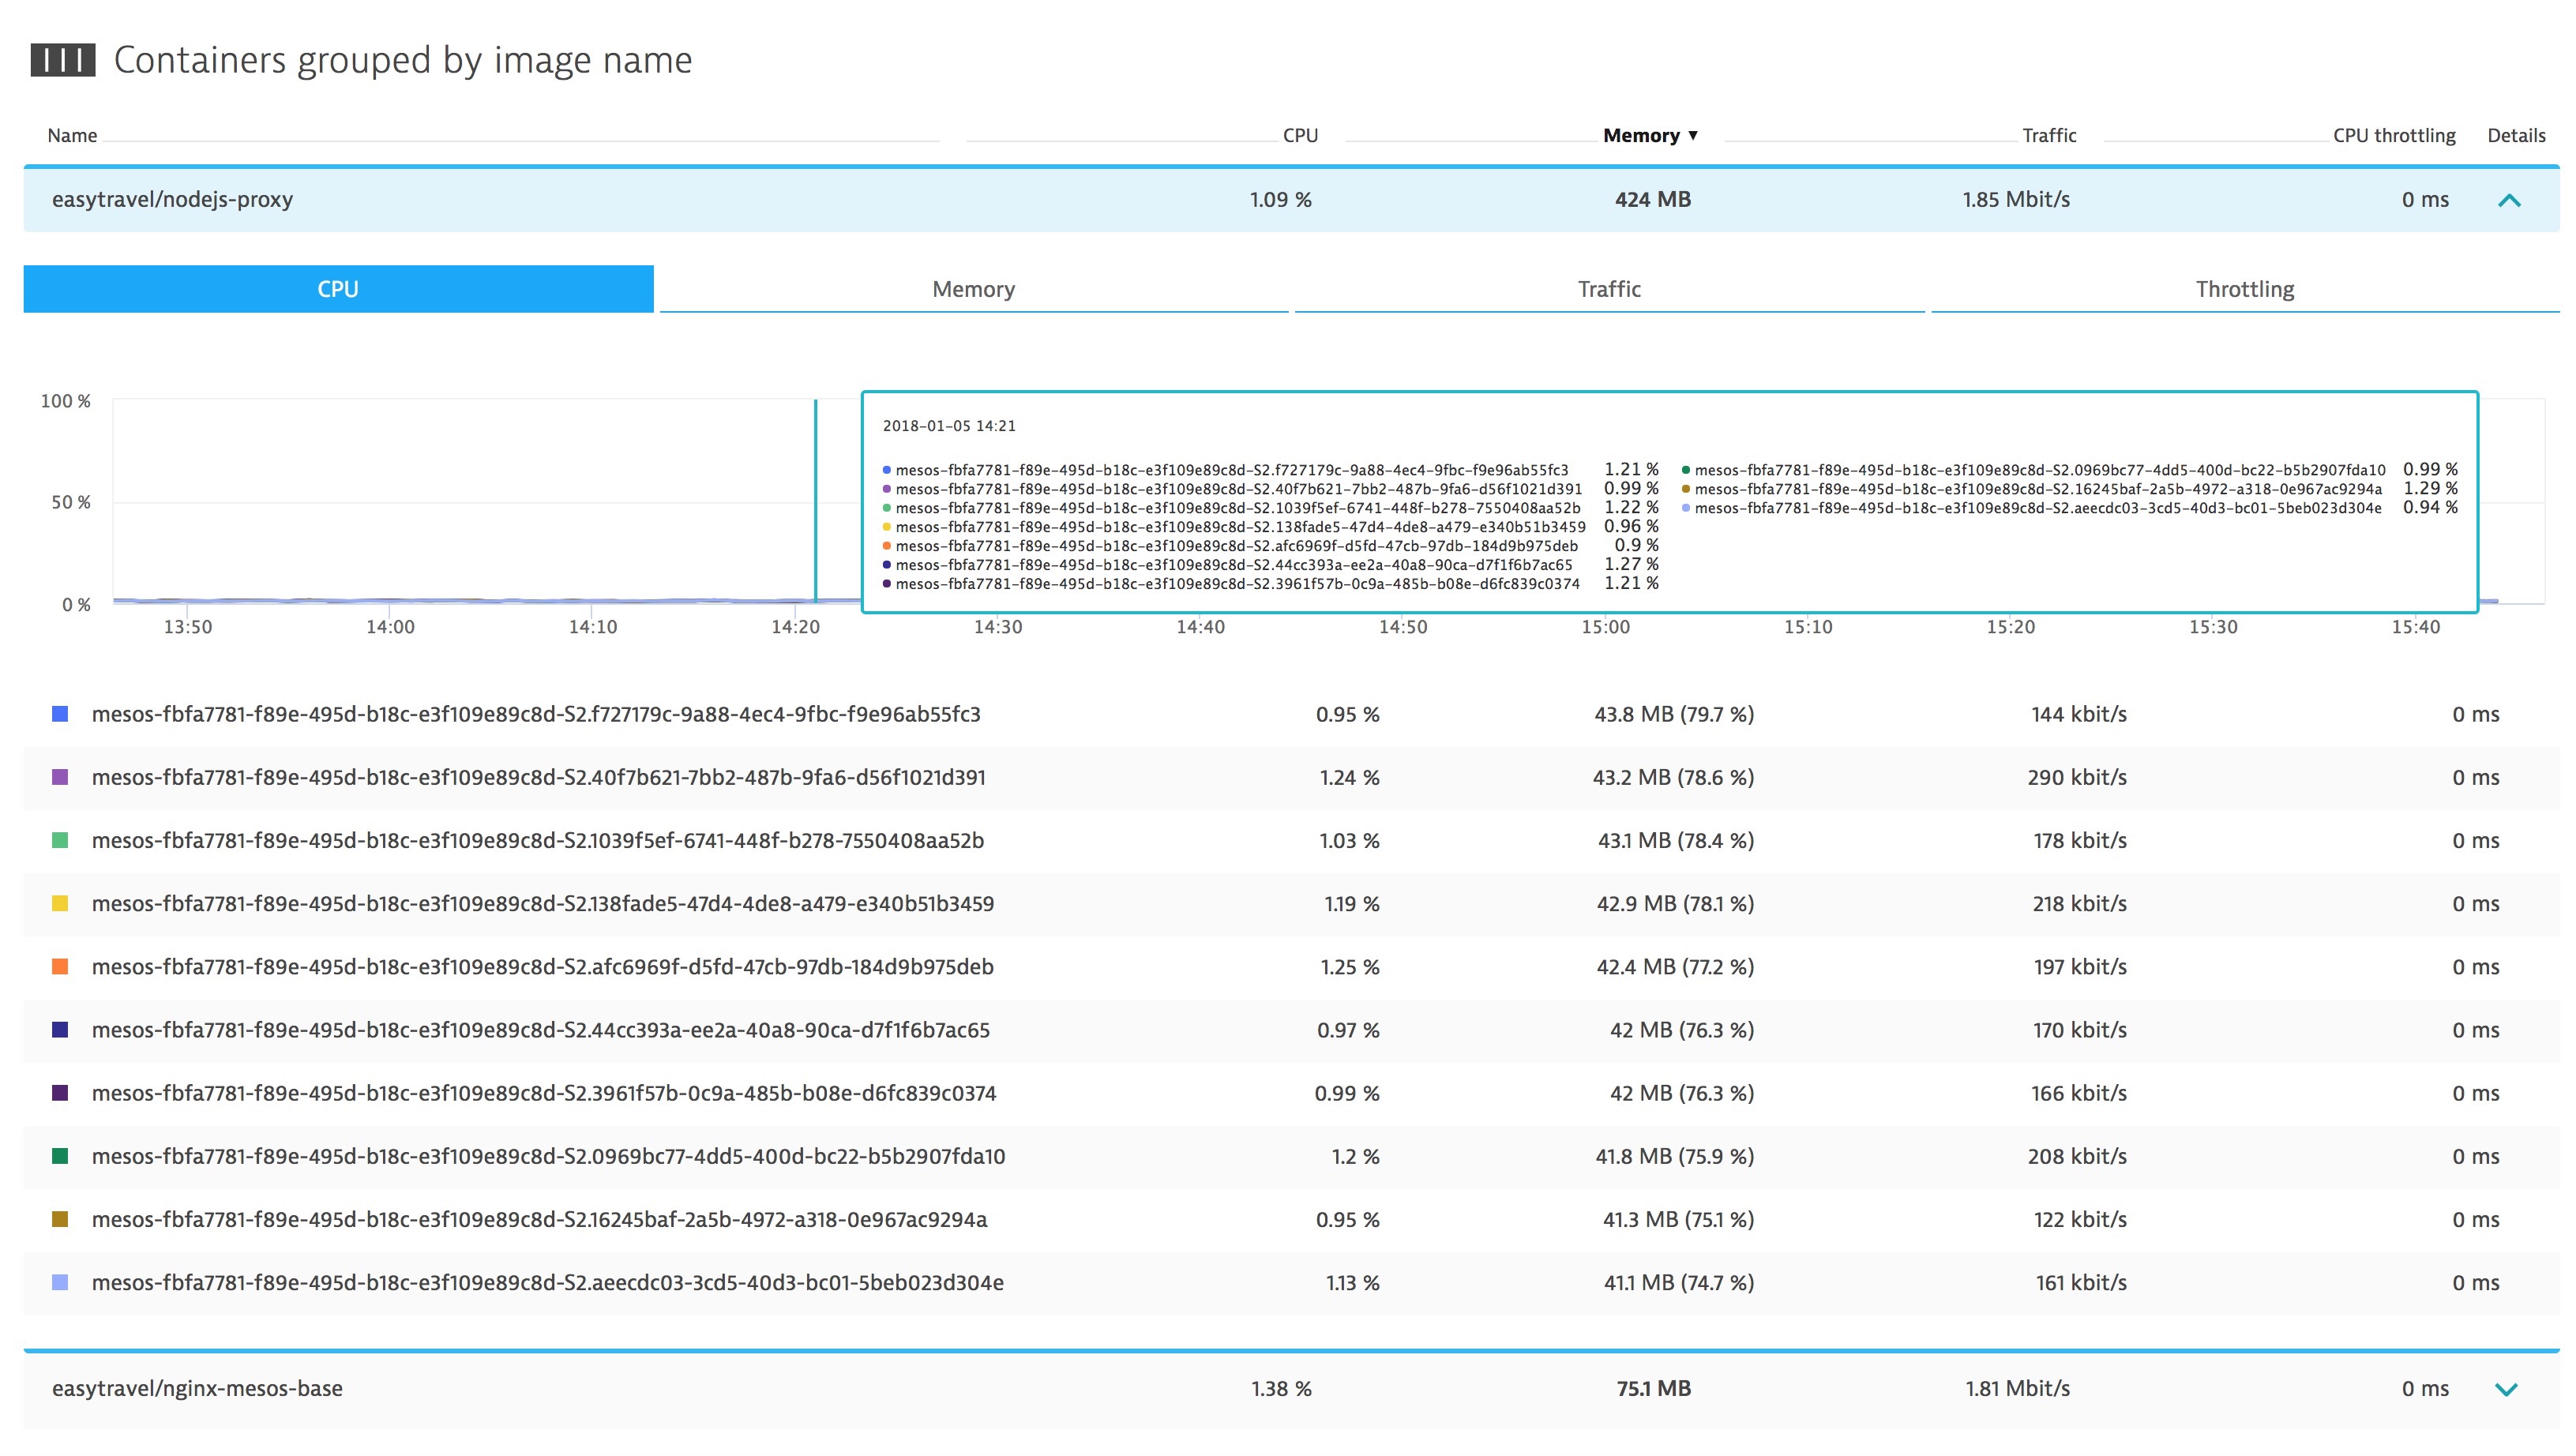
Task: Select the CPU chart tab
Action: click(338, 289)
